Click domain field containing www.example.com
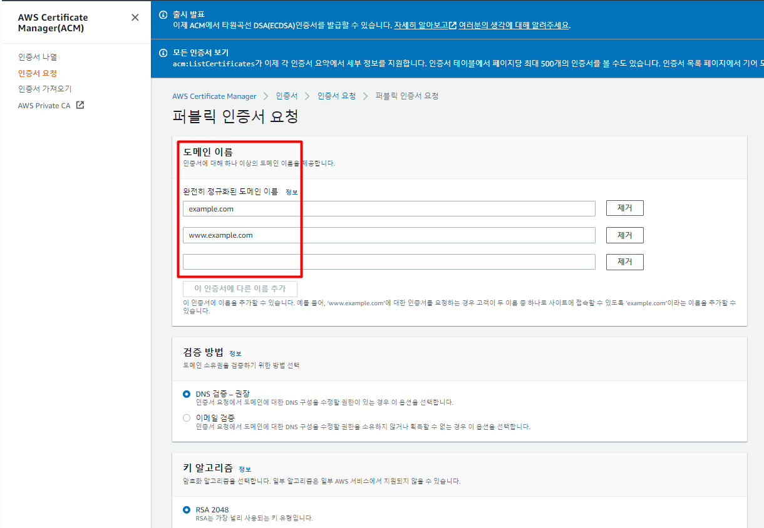 point(389,235)
